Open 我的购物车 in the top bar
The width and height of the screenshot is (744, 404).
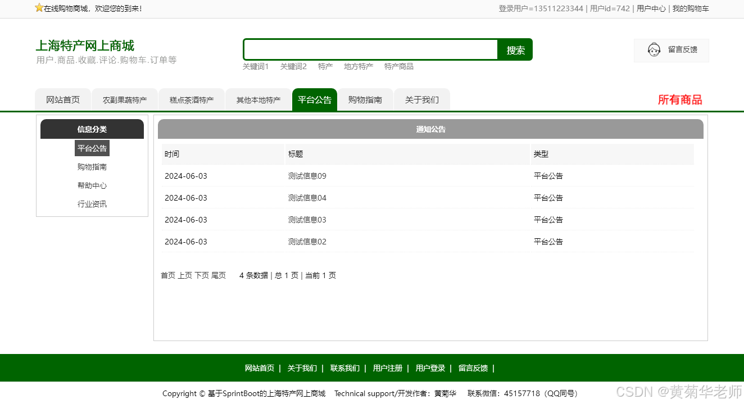[691, 8]
